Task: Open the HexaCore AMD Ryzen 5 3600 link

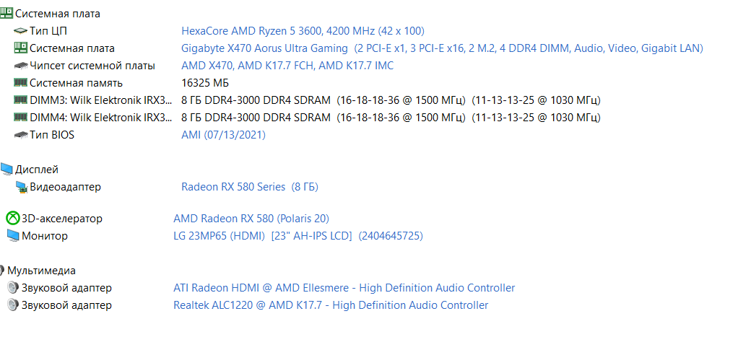Action: click(x=303, y=31)
